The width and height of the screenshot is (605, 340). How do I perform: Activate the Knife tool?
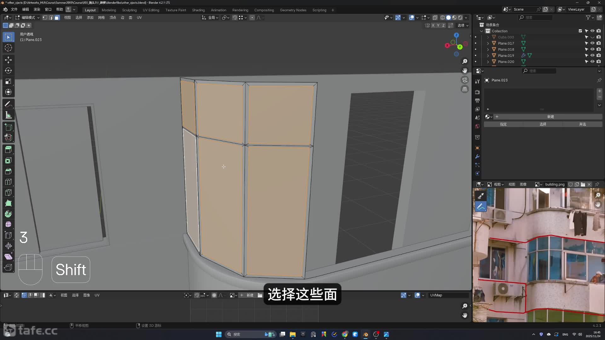9,192
